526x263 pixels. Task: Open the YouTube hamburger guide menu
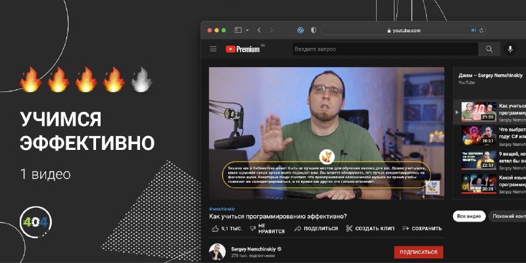[213, 49]
